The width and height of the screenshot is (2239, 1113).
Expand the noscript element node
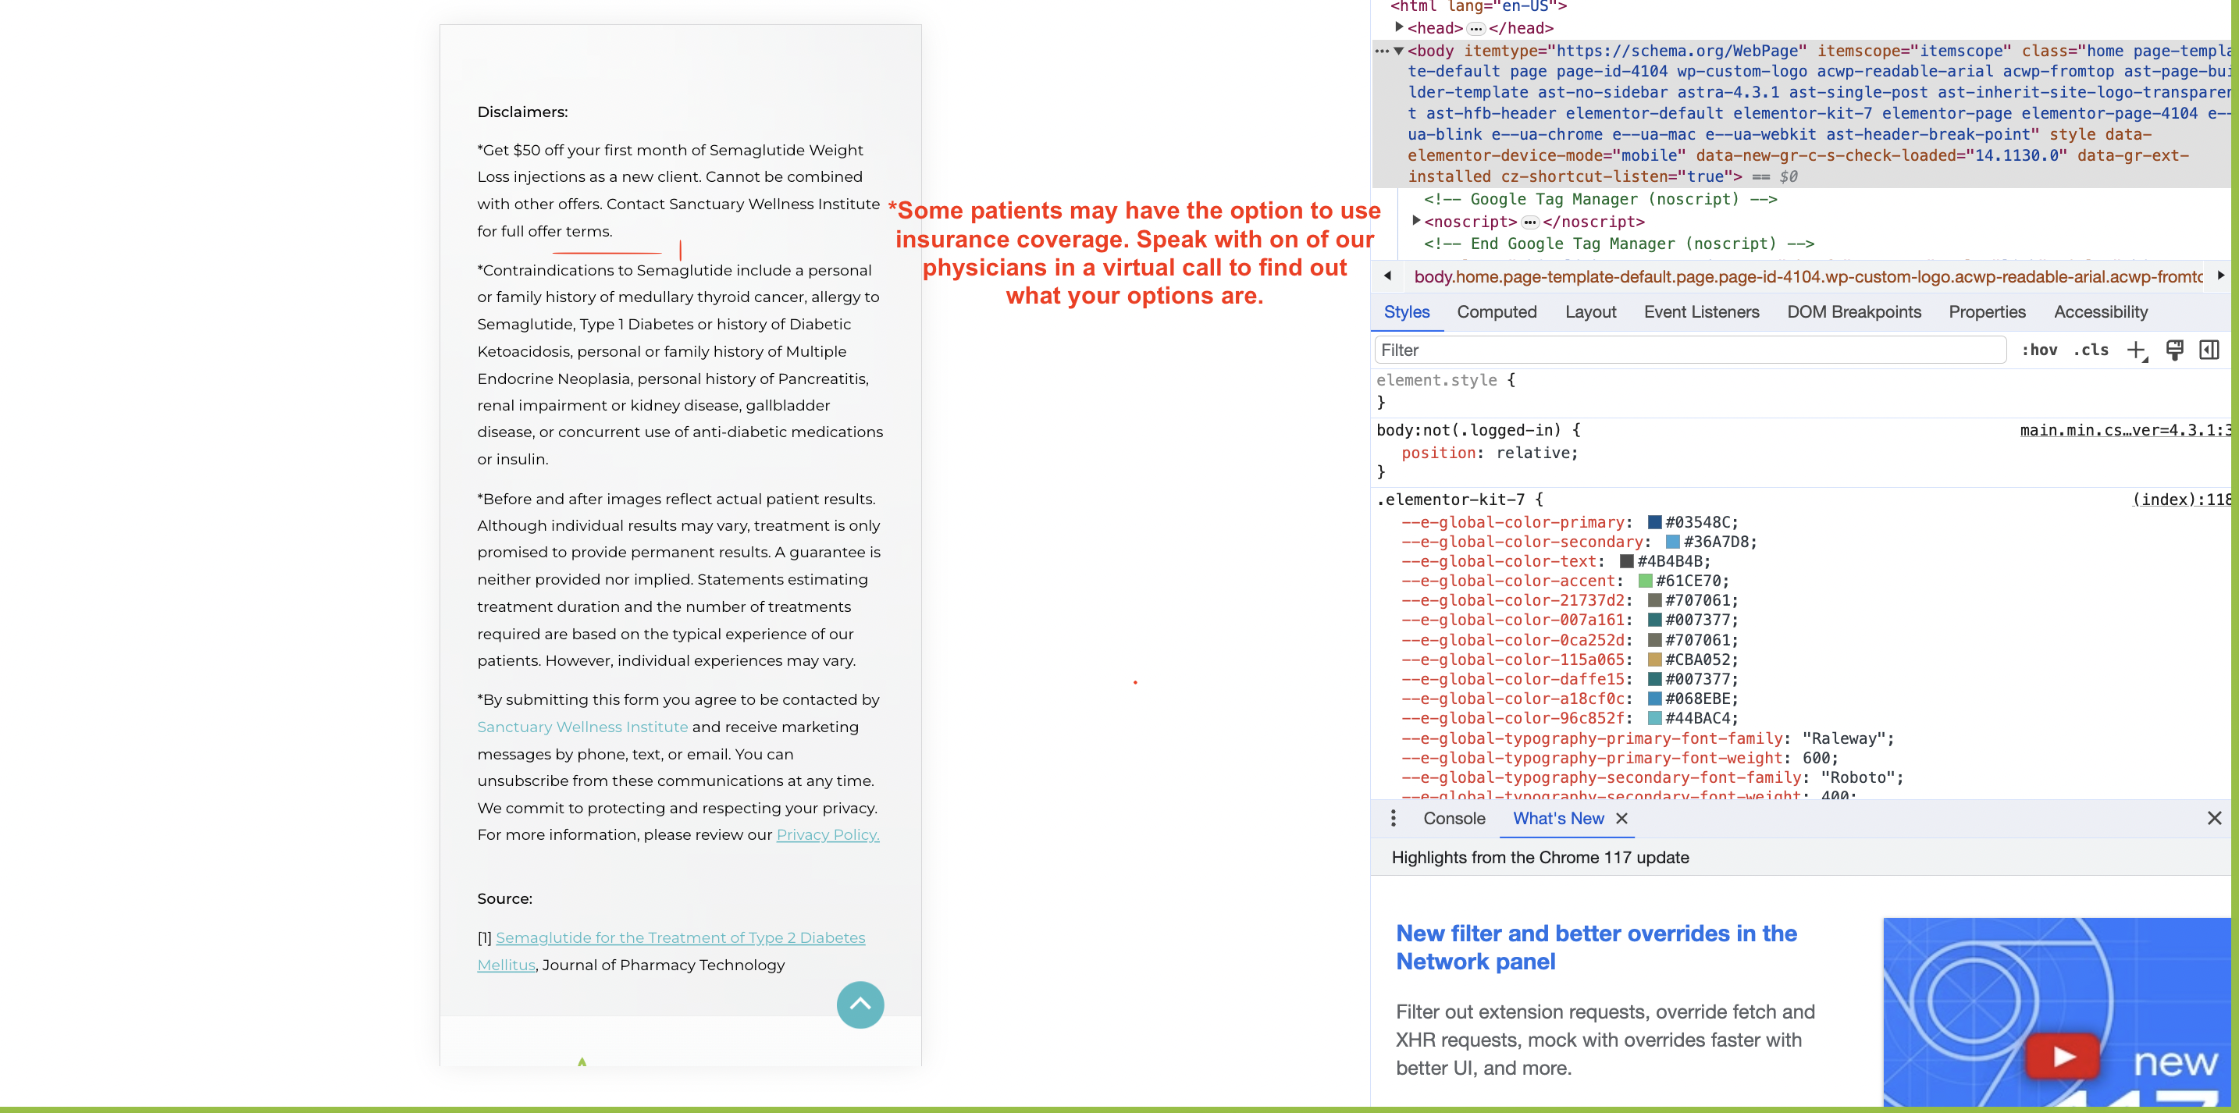[x=1416, y=221]
